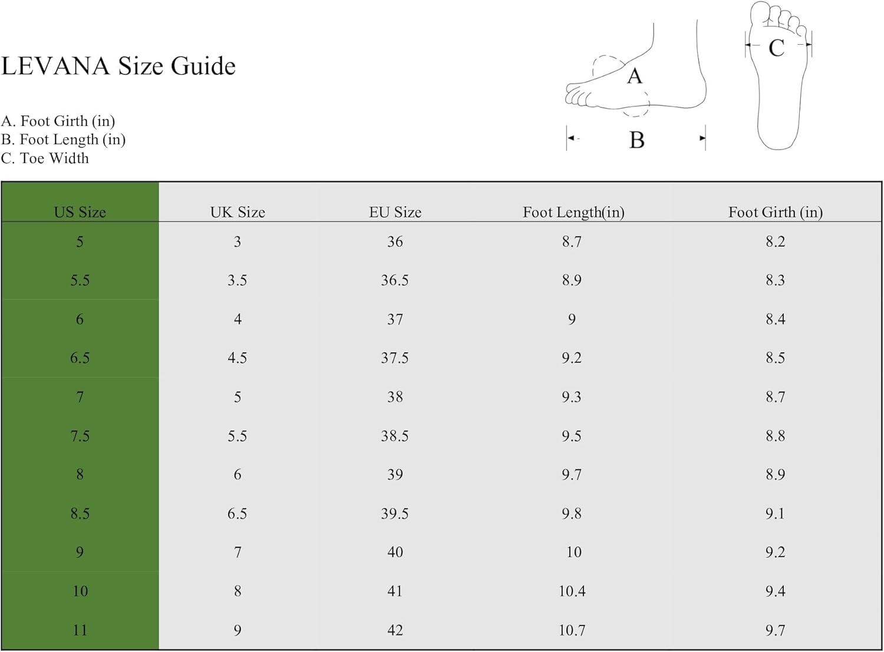This screenshot has height=652, width=884.
Task: Select UK size 6.5 cell
Action: tap(238, 514)
